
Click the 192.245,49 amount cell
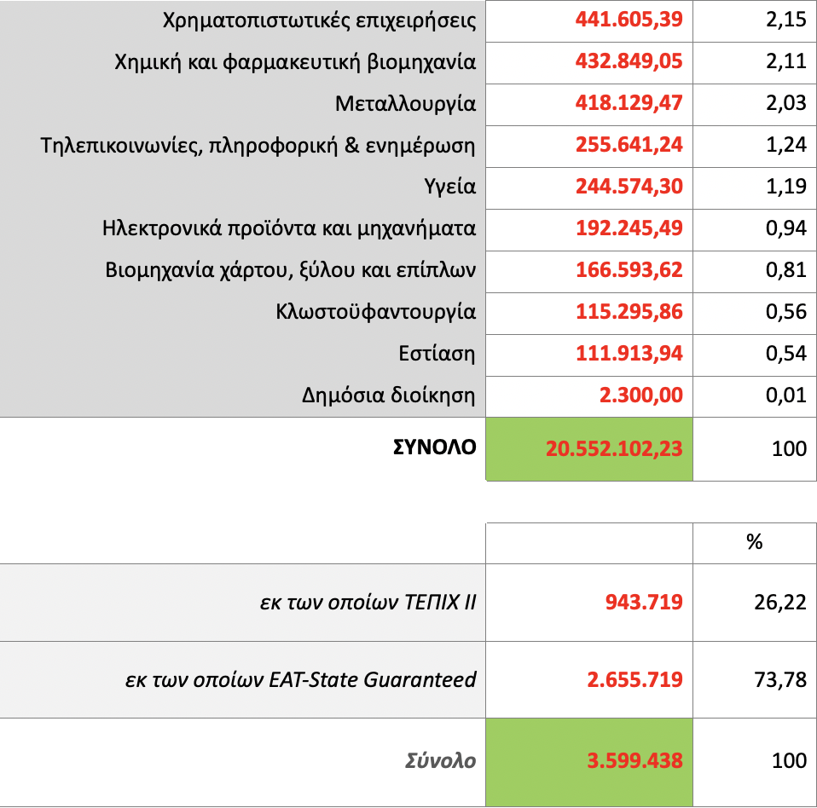click(629, 228)
